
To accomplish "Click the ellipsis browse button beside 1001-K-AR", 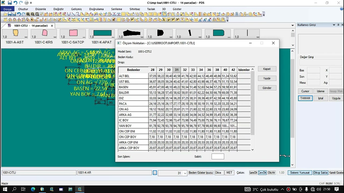I will [x=155, y=173].
